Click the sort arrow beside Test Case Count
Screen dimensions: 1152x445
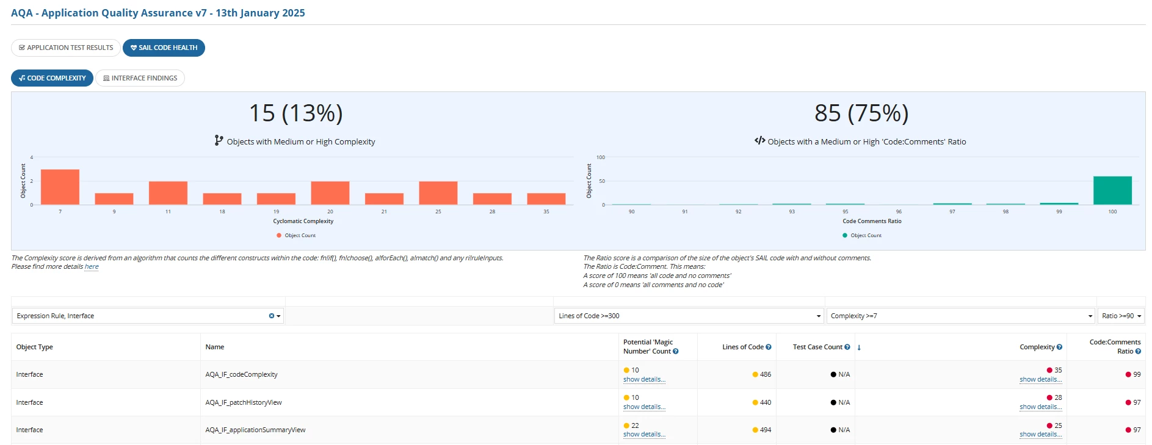point(859,347)
